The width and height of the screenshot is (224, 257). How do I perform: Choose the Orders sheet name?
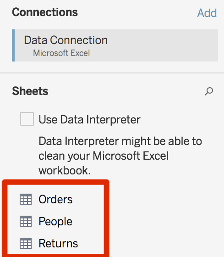55,199
